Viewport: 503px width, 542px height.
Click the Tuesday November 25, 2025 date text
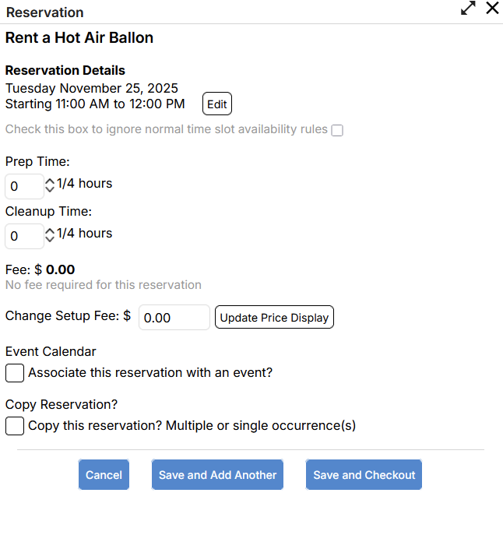click(92, 88)
